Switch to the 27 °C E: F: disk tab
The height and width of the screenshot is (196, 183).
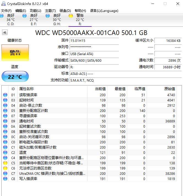click(x=34, y=20)
